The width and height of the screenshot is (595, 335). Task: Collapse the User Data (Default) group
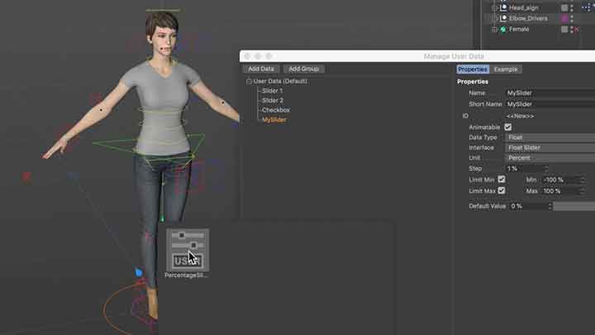(x=249, y=81)
